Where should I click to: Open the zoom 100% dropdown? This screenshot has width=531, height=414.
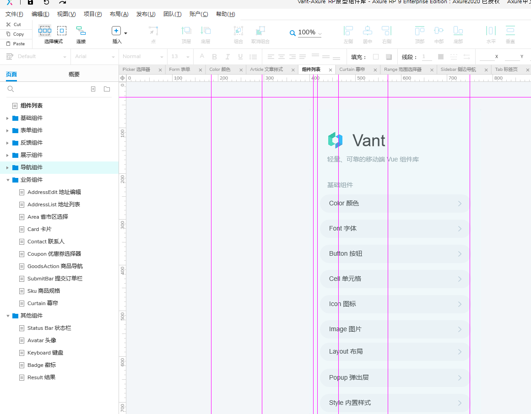[320, 33]
